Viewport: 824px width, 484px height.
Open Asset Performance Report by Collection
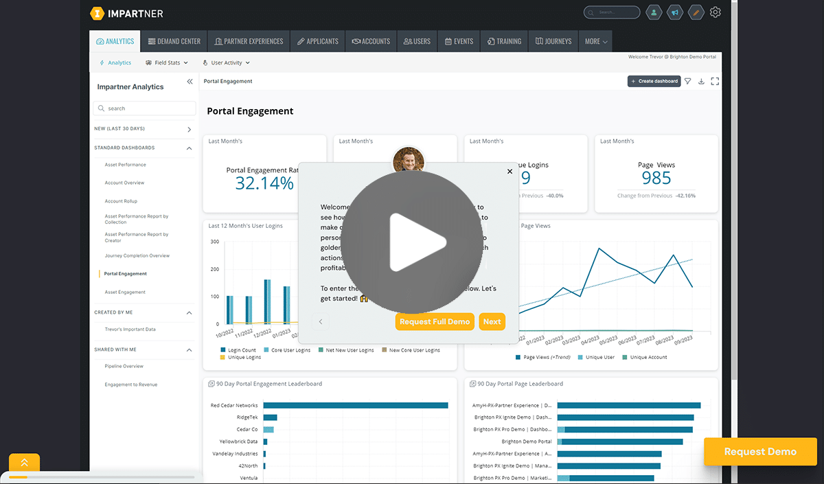(x=137, y=219)
